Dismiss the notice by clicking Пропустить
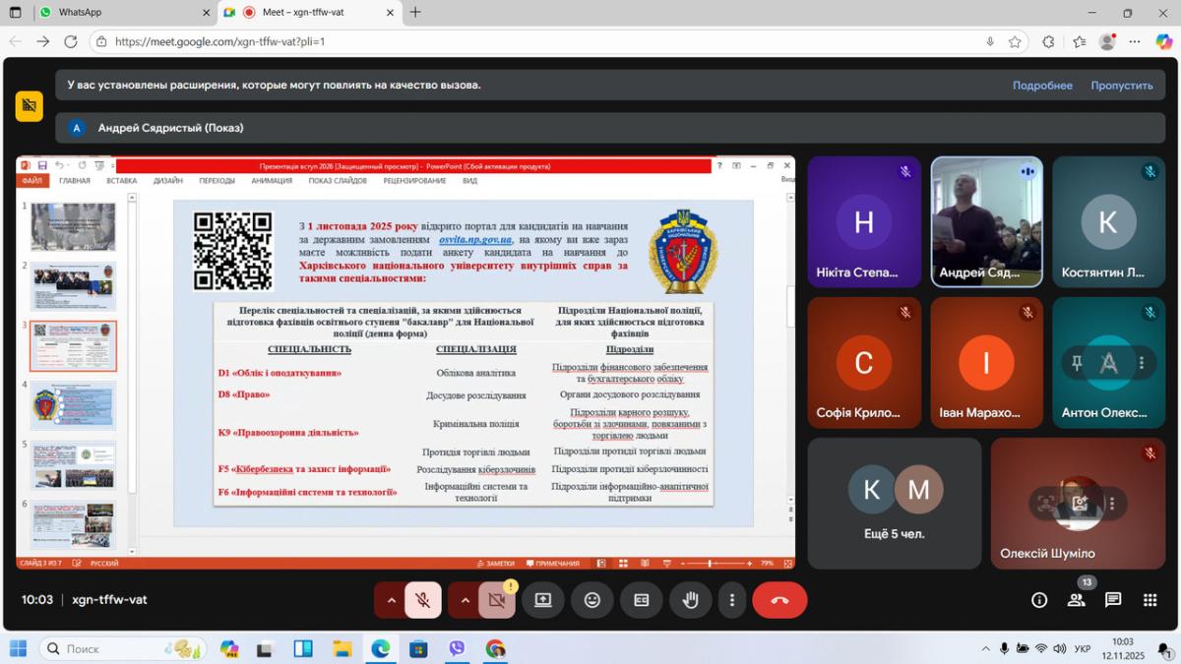This screenshot has width=1181, height=664. coord(1121,86)
